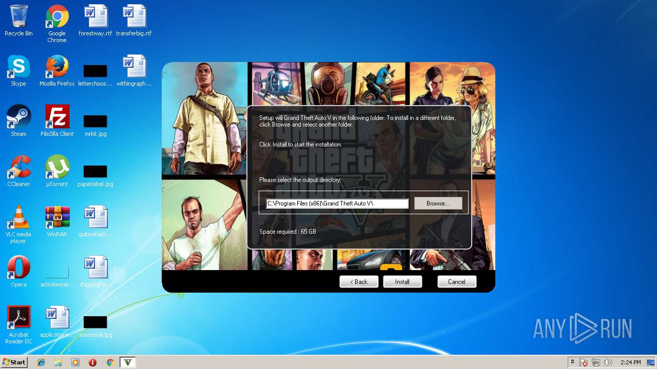Open the FileZilla Client shortcut
Viewport: 657px width, 369px height.
57,121
